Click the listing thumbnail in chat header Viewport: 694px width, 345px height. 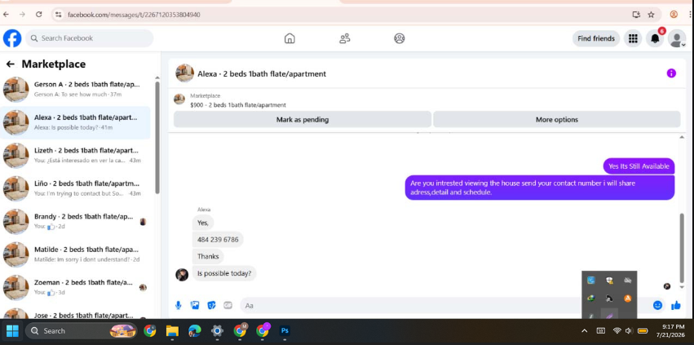click(x=184, y=73)
